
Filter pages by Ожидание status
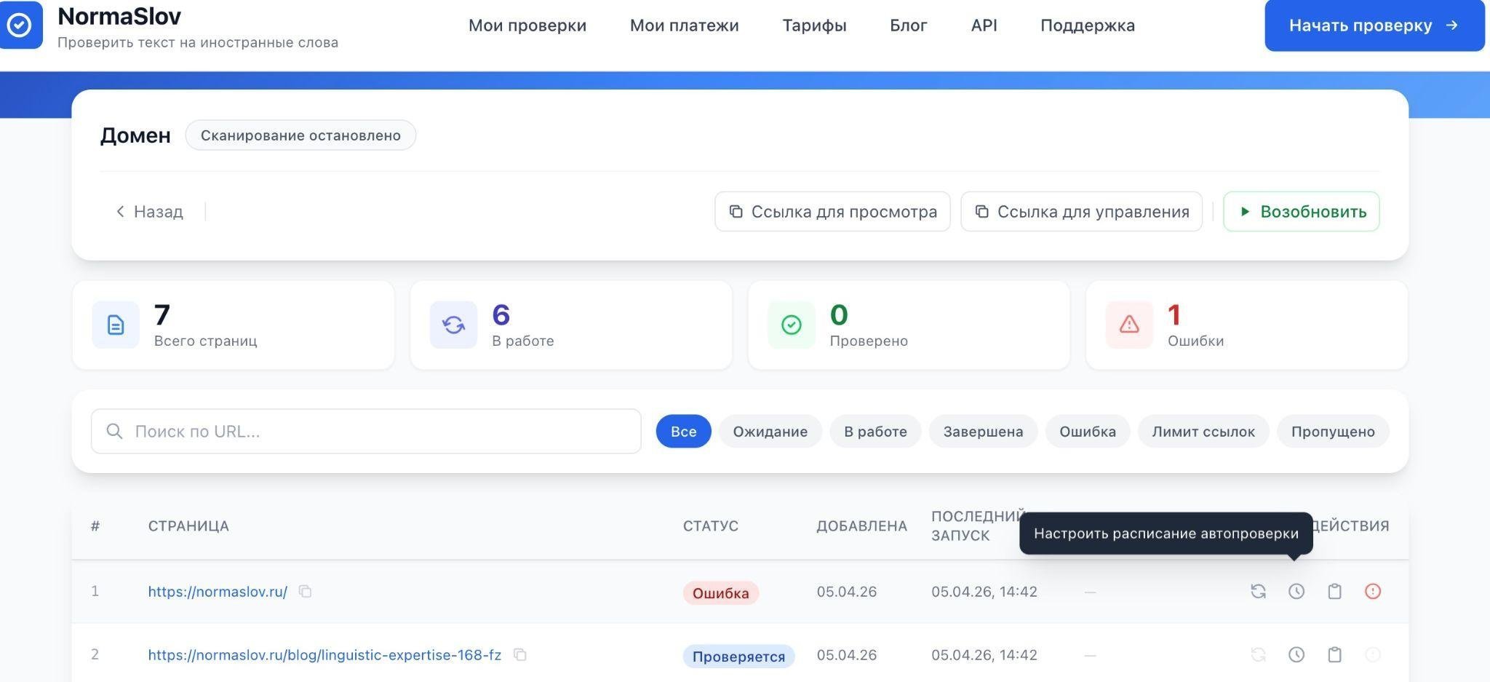click(770, 431)
